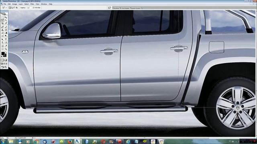
Task: Swap foreground and background colors
Action: click(6, 52)
